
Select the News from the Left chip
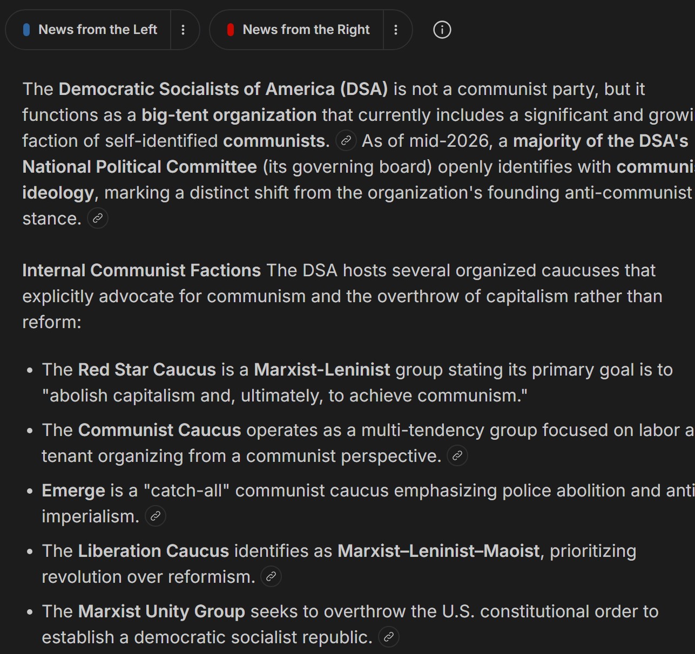click(89, 30)
